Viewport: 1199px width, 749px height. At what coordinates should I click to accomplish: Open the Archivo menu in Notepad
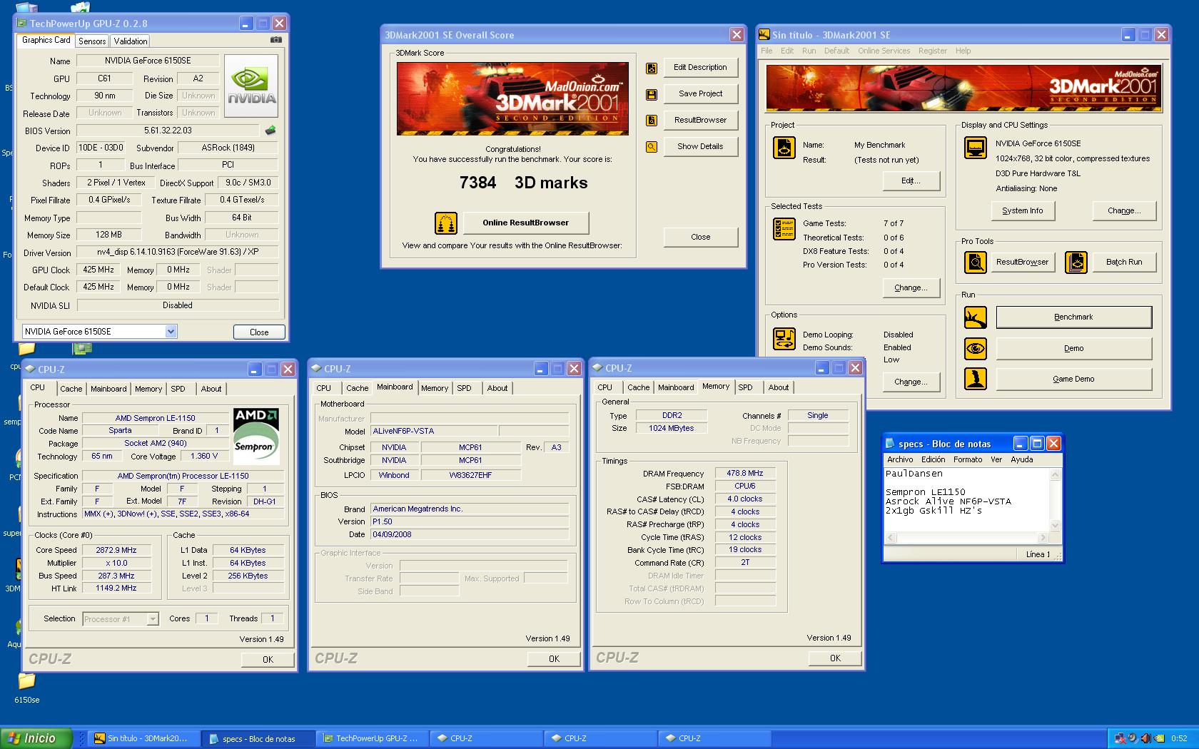point(900,459)
